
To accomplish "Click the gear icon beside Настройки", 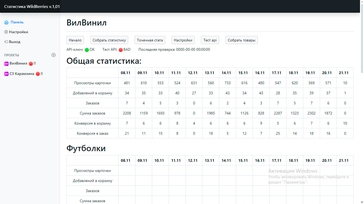I will (x=6, y=32).
